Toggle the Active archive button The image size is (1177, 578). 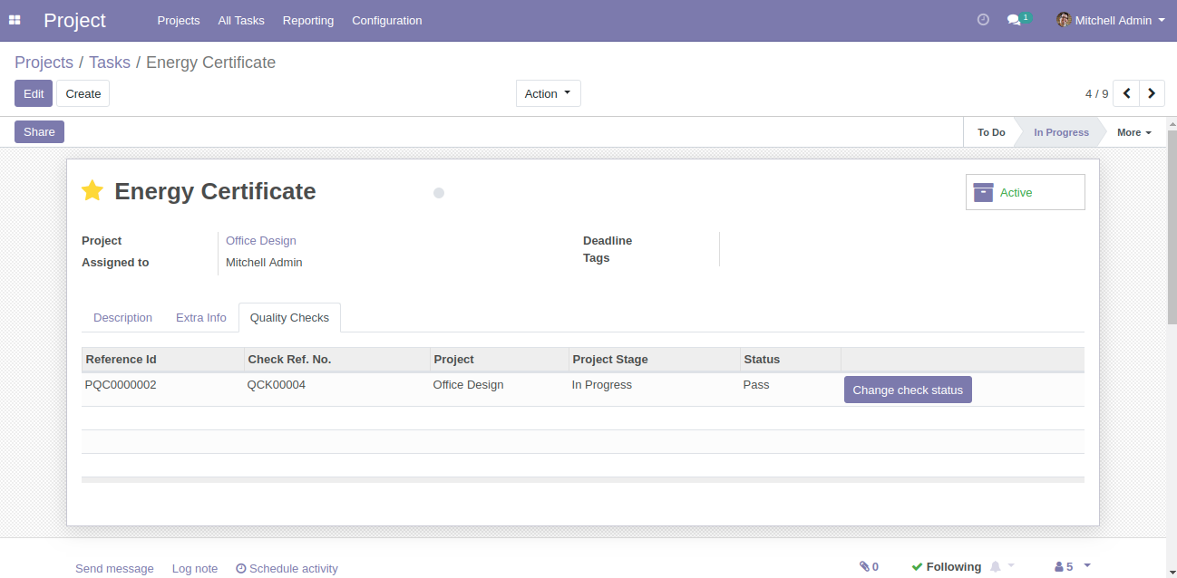[1025, 192]
